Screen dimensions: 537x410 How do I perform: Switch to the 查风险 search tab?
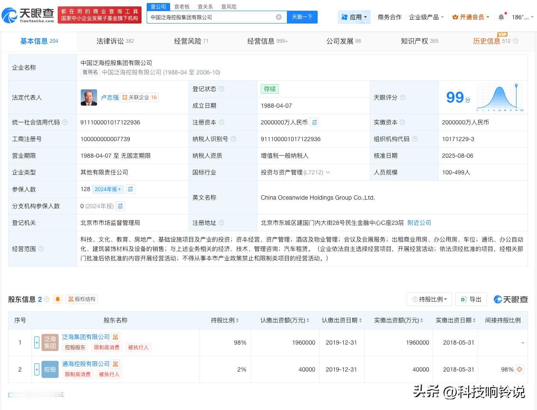click(x=229, y=7)
